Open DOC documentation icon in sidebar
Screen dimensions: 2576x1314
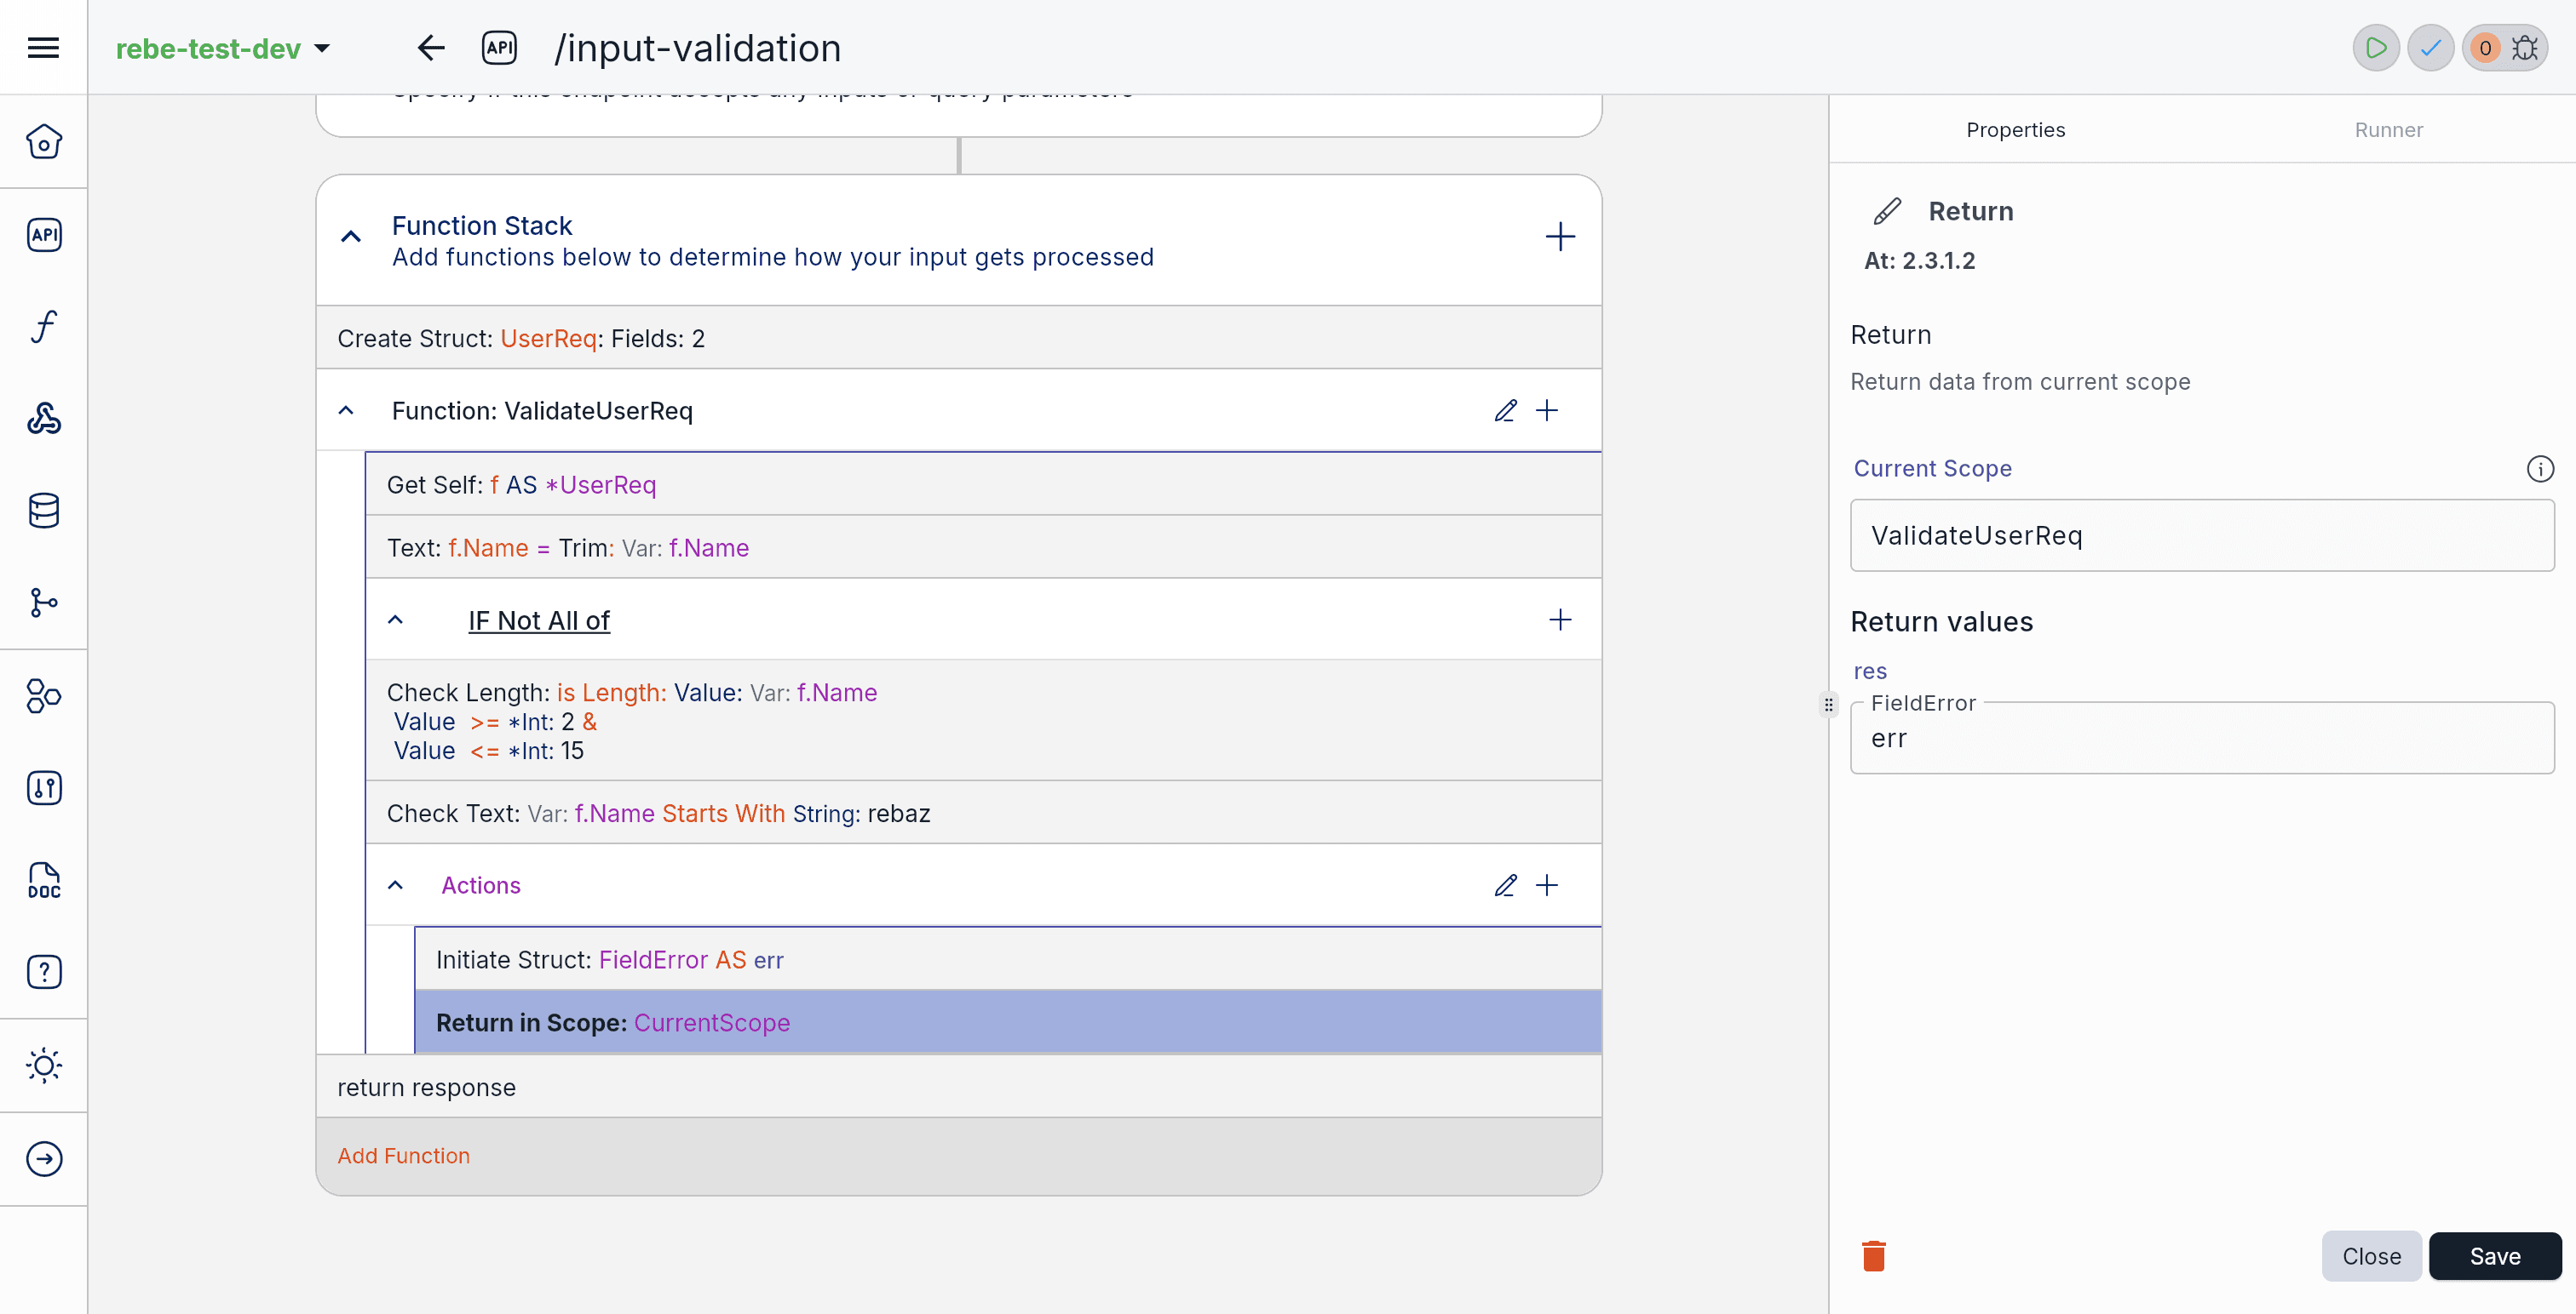43,880
